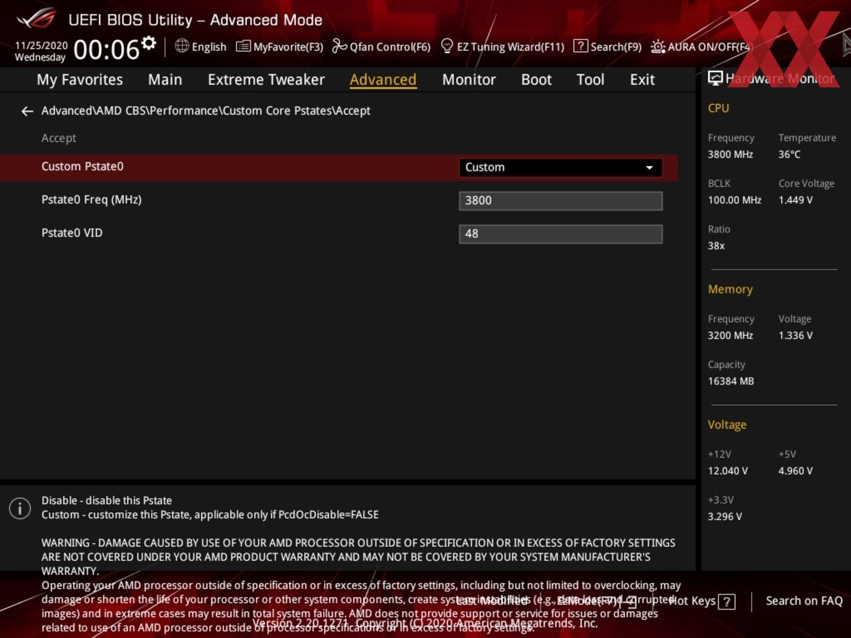Click CPU frequency value 3800 MHz
Viewport: 851px width, 638px height.
[x=730, y=154]
